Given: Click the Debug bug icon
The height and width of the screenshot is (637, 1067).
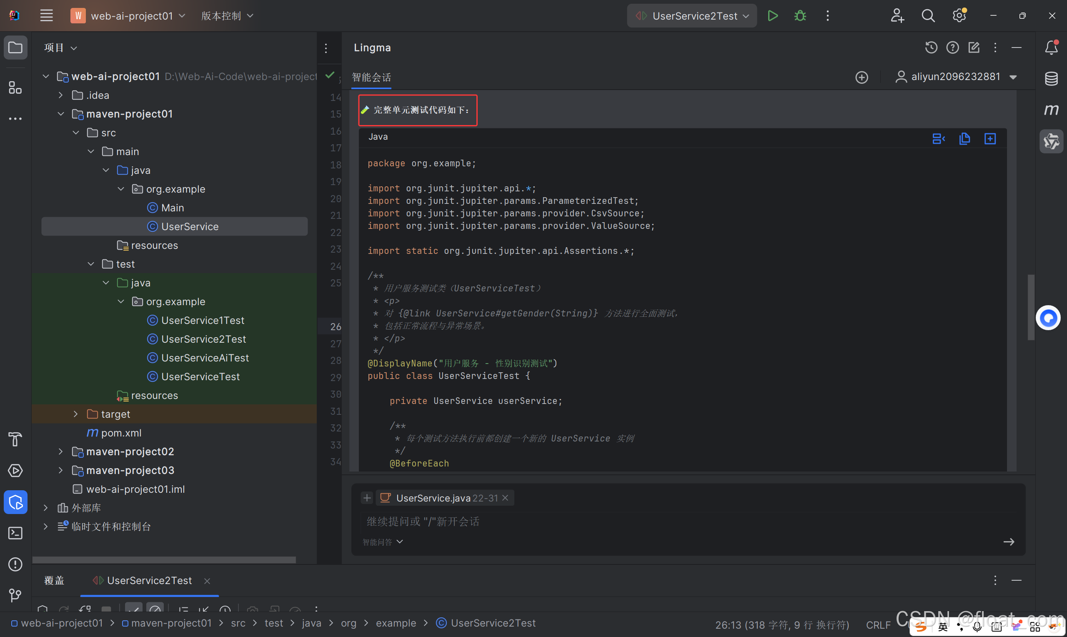Looking at the screenshot, I should pos(800,16).
